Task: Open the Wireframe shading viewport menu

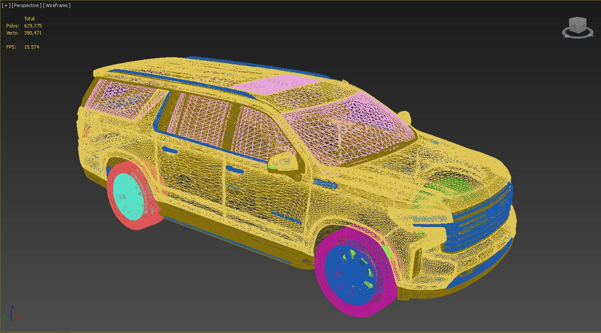Action: click(57, 5)
